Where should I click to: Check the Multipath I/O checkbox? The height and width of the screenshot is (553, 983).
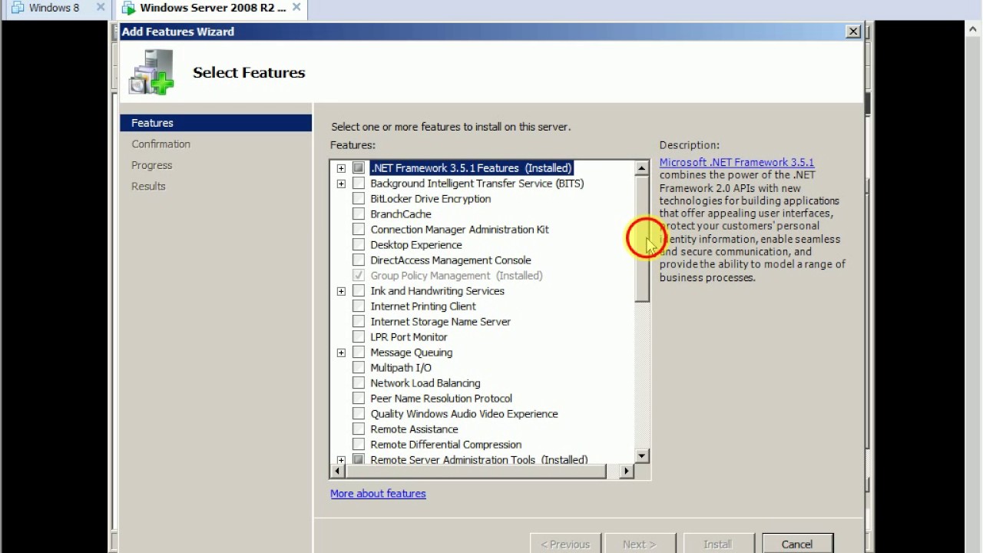point(359,367)
